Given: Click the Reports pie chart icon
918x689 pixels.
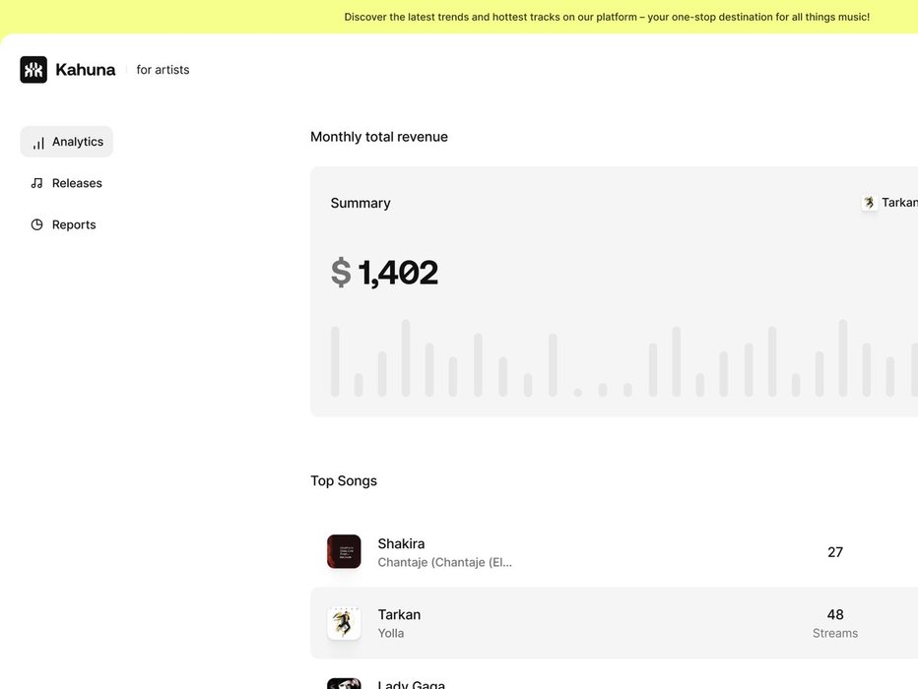Looking at the screenshot, I should (x=36, y=224).
